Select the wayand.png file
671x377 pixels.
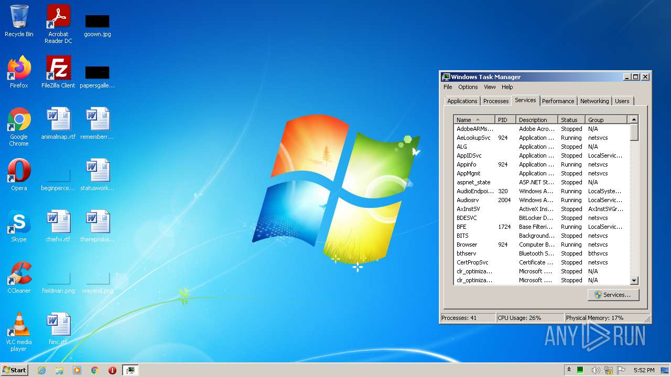[98, 282]
